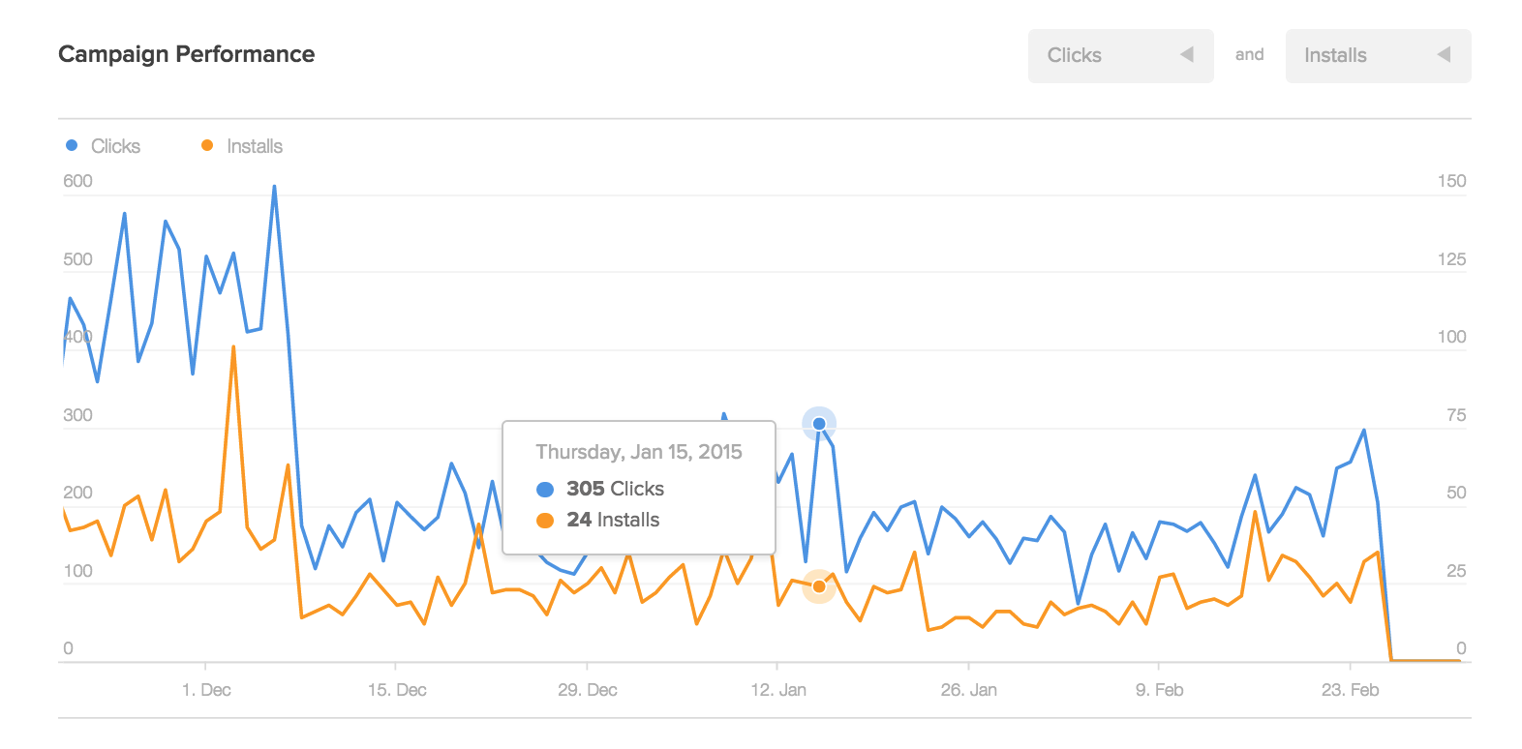Image resolution: width=1522 pixels, height=749 pixels.
Task: Click the 23. Feb axis label
Action: pyautogui.click(x=1351, y=690)
